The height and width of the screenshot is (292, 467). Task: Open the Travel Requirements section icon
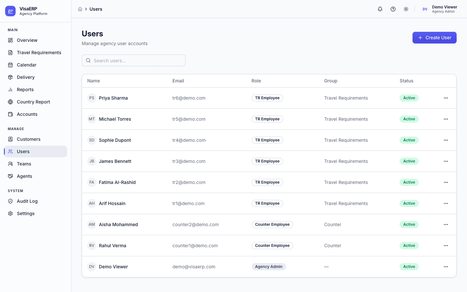[10, 53]
